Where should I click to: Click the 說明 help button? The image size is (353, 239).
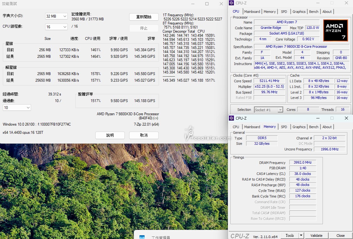[110, 135]
